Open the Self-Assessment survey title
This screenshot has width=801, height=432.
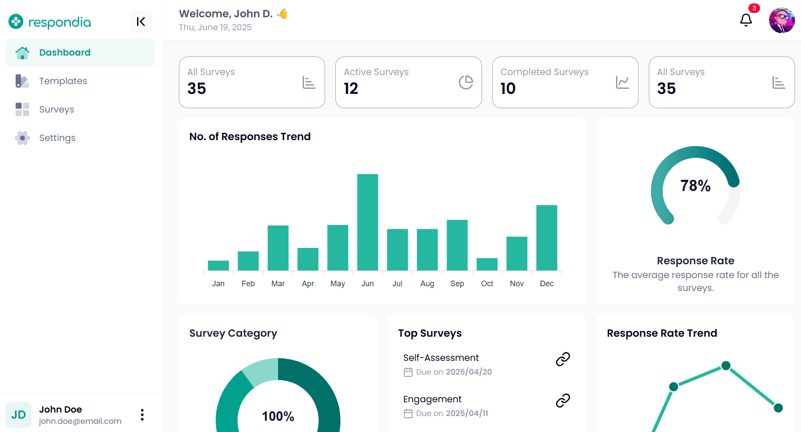(441, 358)
